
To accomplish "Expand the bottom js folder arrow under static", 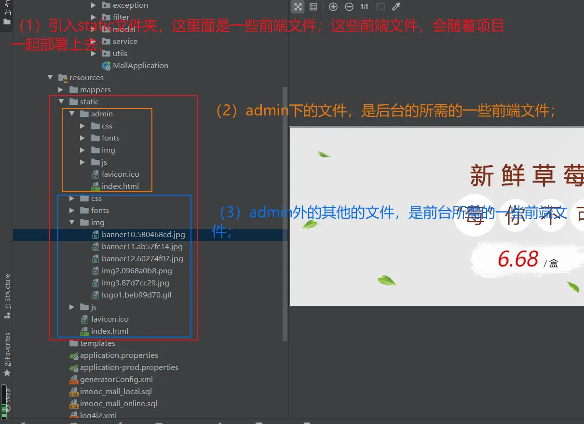I will pos(71,307).
